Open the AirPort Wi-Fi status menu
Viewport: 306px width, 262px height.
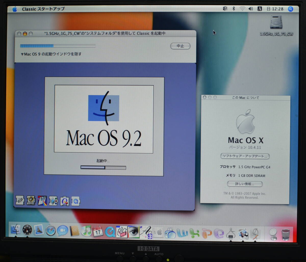tap(242, 9)
